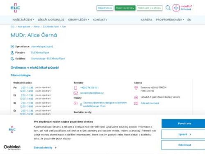This screenshot has width=205, height=154.
Task: Click the +420 phone number link
Action: click(89, 87)
